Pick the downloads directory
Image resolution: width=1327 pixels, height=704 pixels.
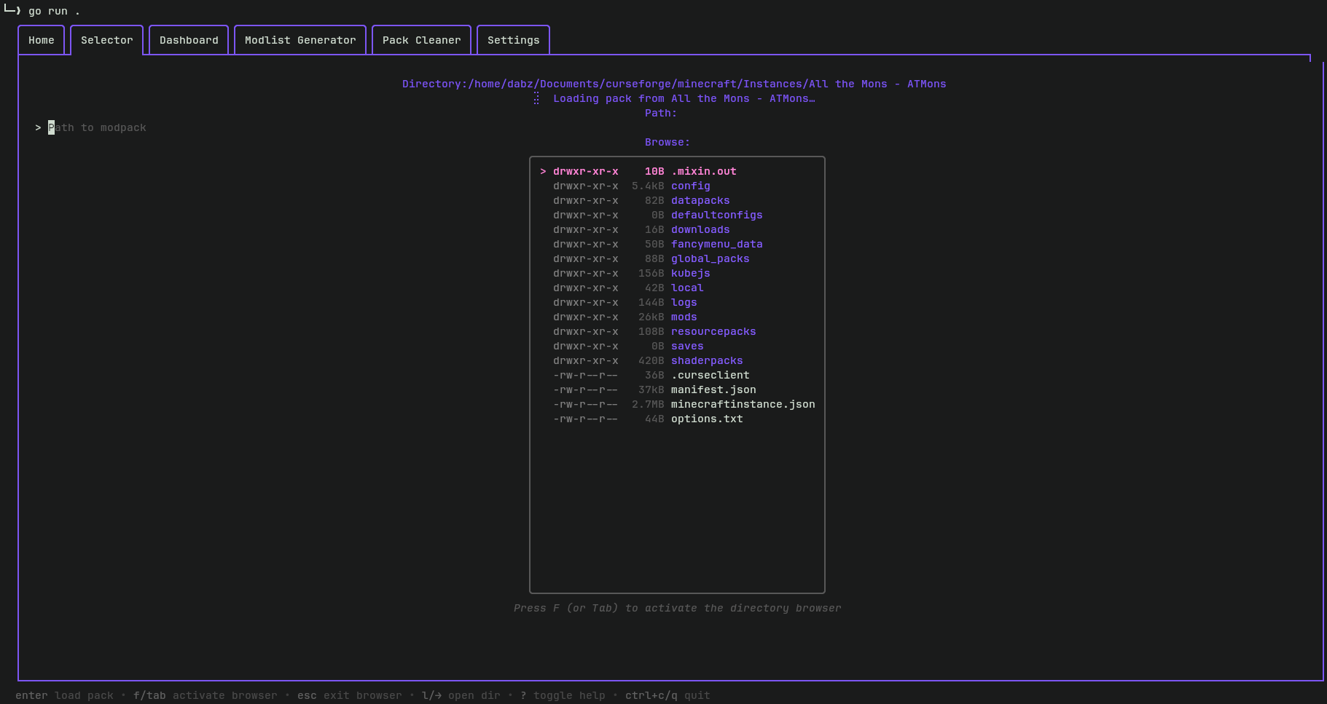[677, 229]
